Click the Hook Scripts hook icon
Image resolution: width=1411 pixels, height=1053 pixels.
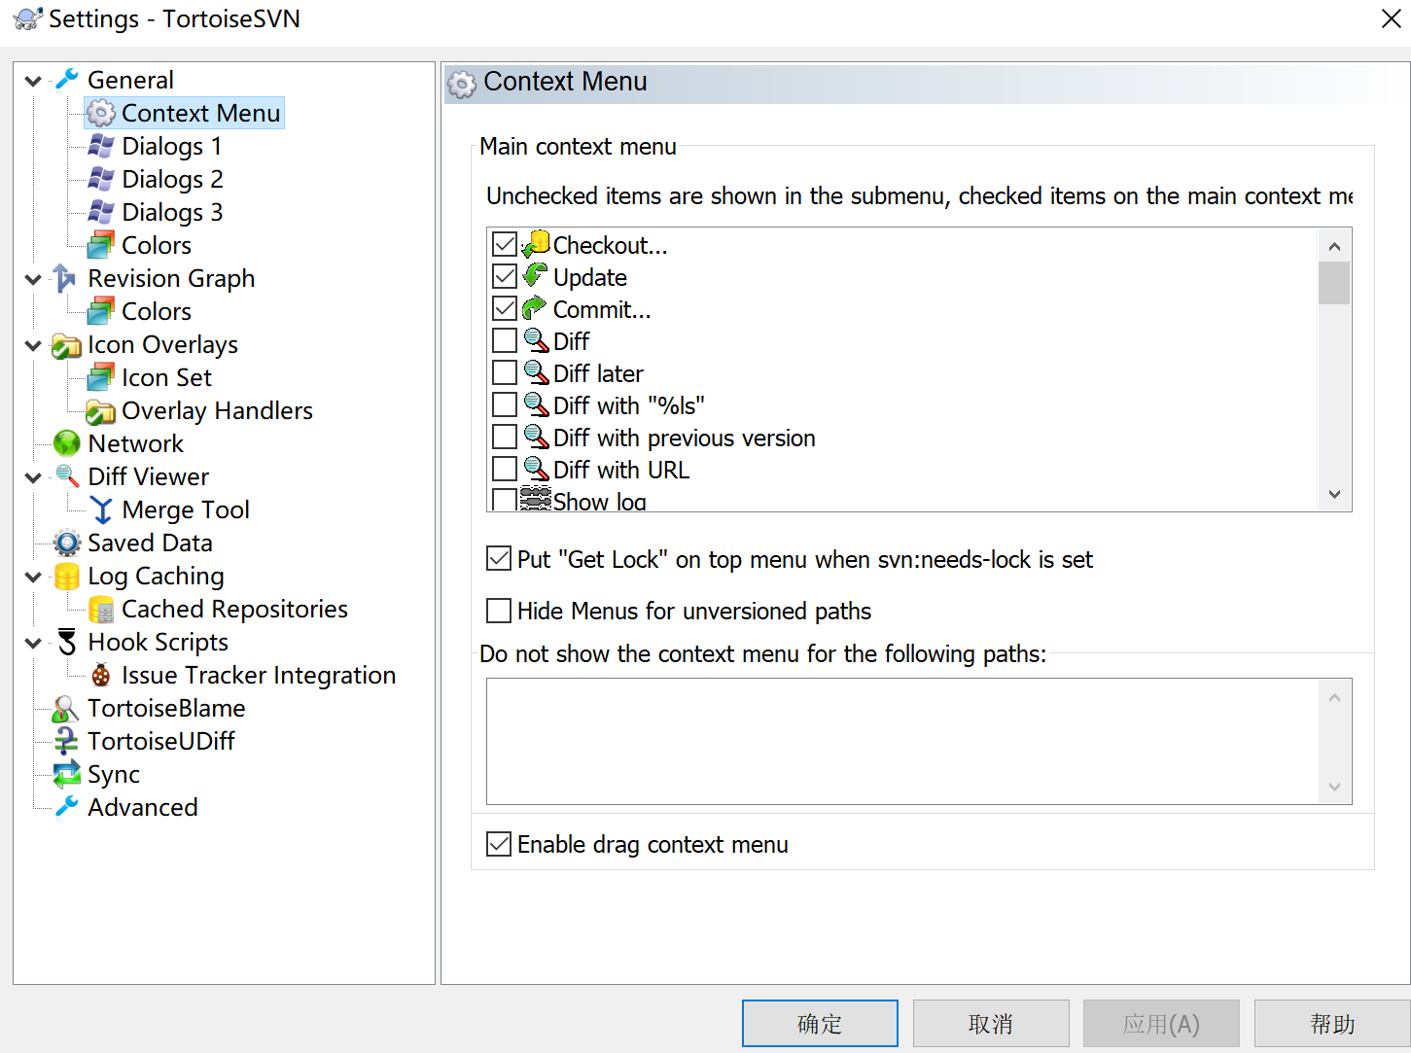pos(67,643)
